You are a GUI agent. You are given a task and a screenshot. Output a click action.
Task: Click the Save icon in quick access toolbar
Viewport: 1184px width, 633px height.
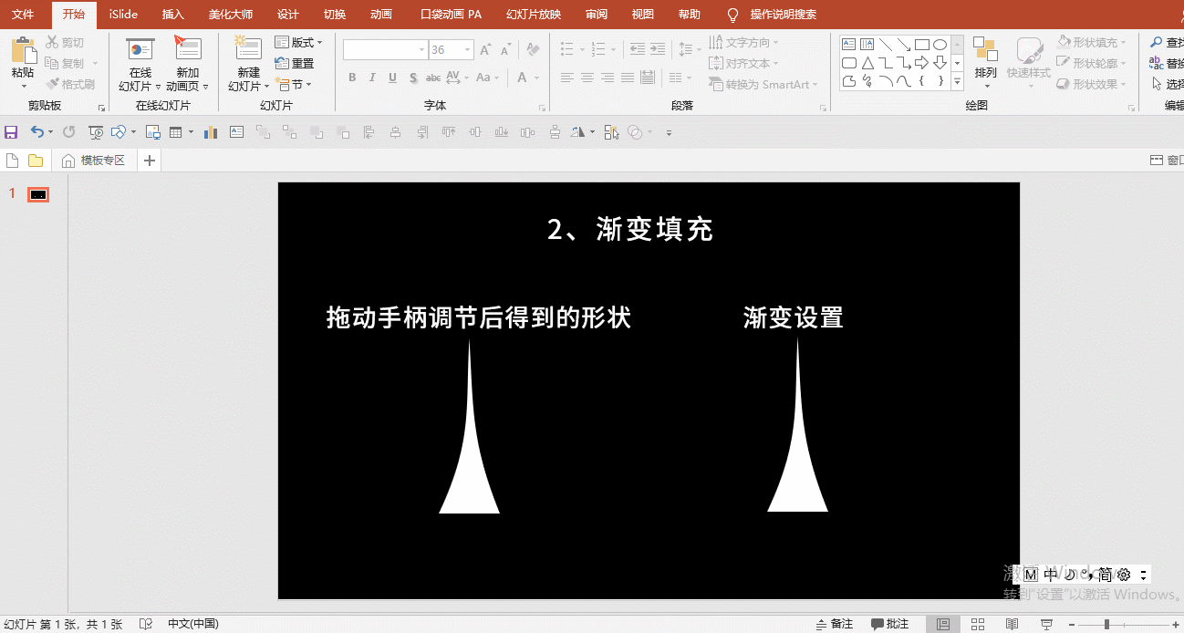(11, 131)
